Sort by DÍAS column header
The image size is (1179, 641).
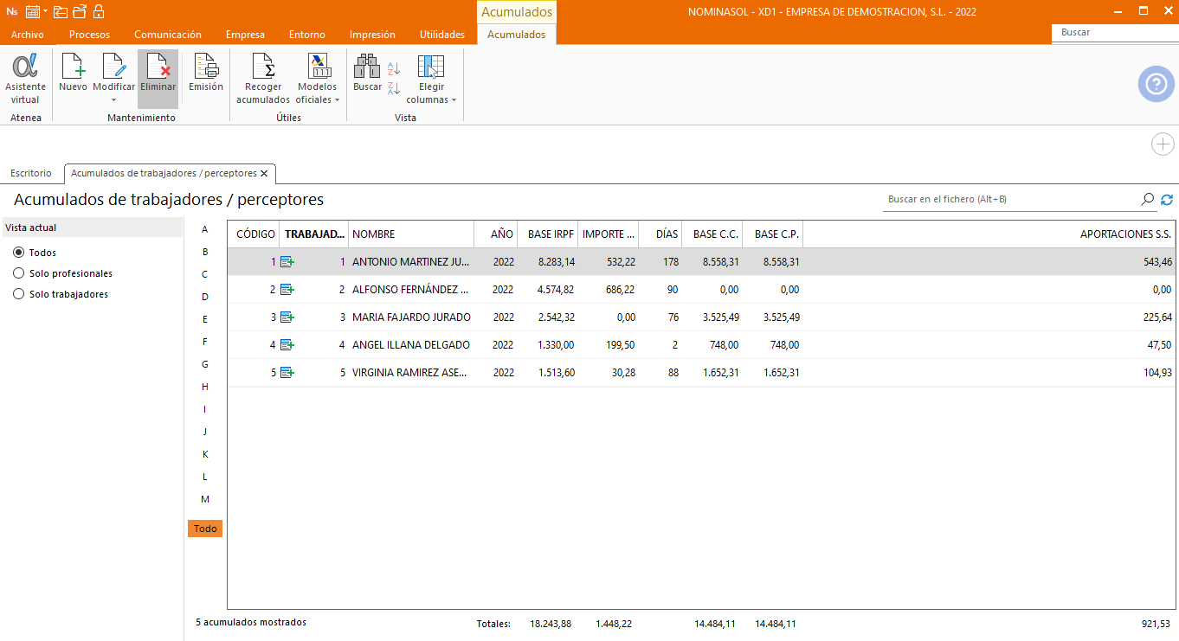point(660,234)
